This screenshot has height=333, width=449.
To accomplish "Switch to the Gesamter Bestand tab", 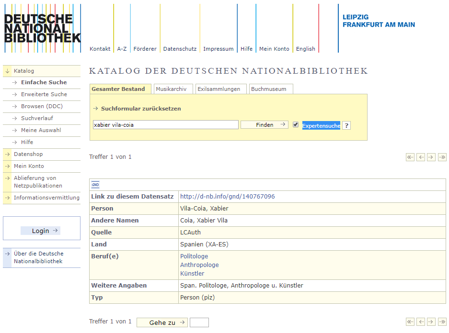I will [121, 89].
